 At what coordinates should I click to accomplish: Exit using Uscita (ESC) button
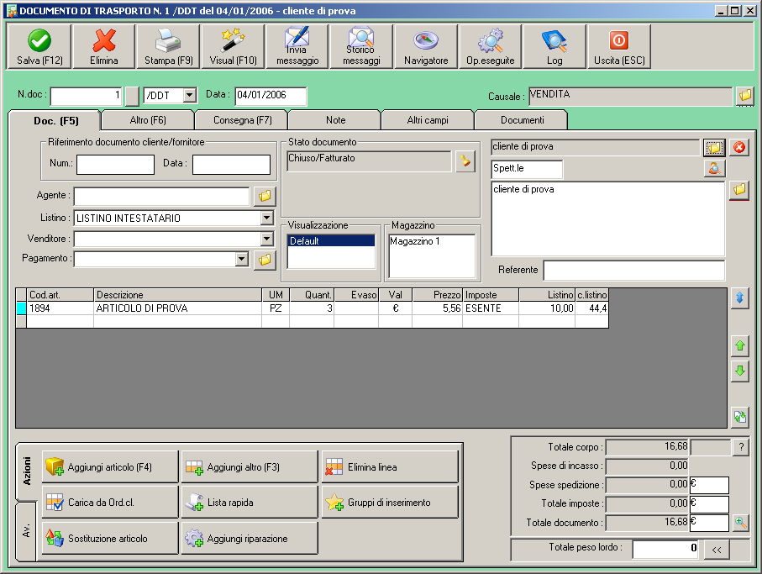[618, 46]
